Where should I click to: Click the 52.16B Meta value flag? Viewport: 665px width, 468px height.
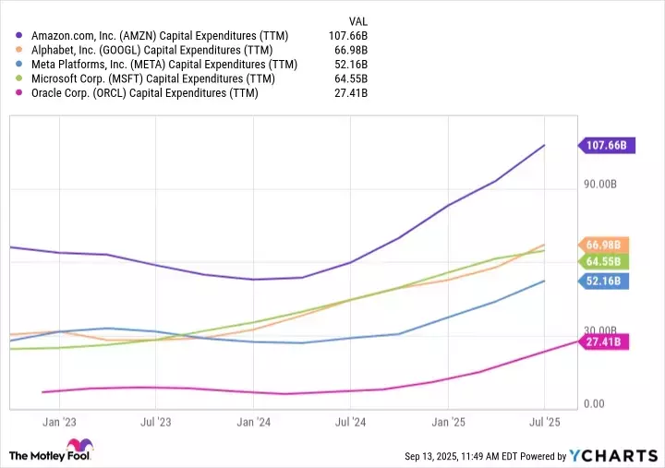(x=606, y=281)
